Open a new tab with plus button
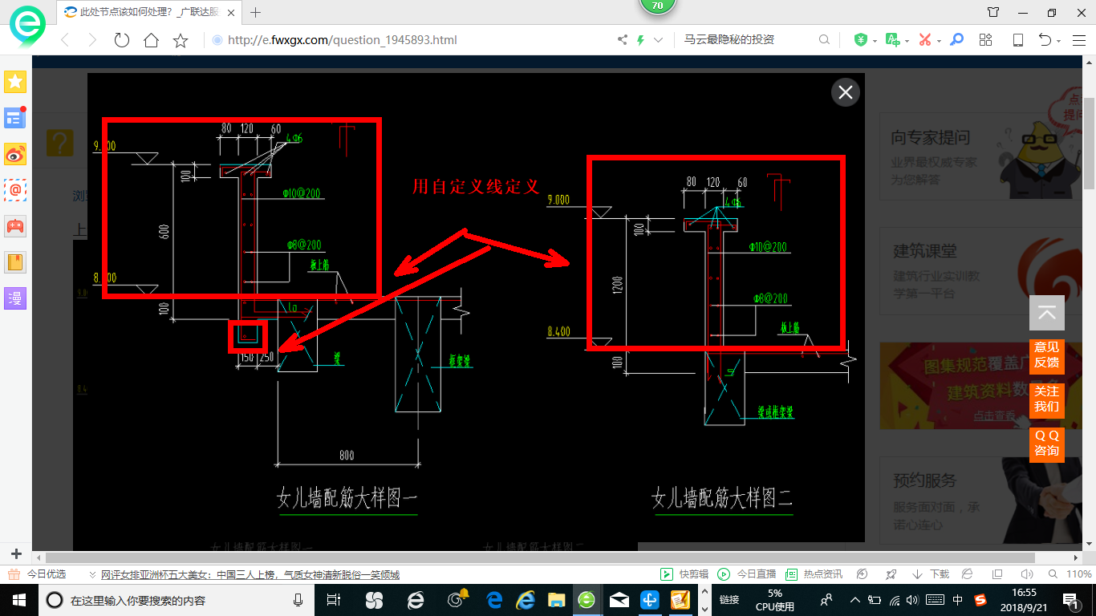This screenshot has width=1096, height=616. click(256, 12)
